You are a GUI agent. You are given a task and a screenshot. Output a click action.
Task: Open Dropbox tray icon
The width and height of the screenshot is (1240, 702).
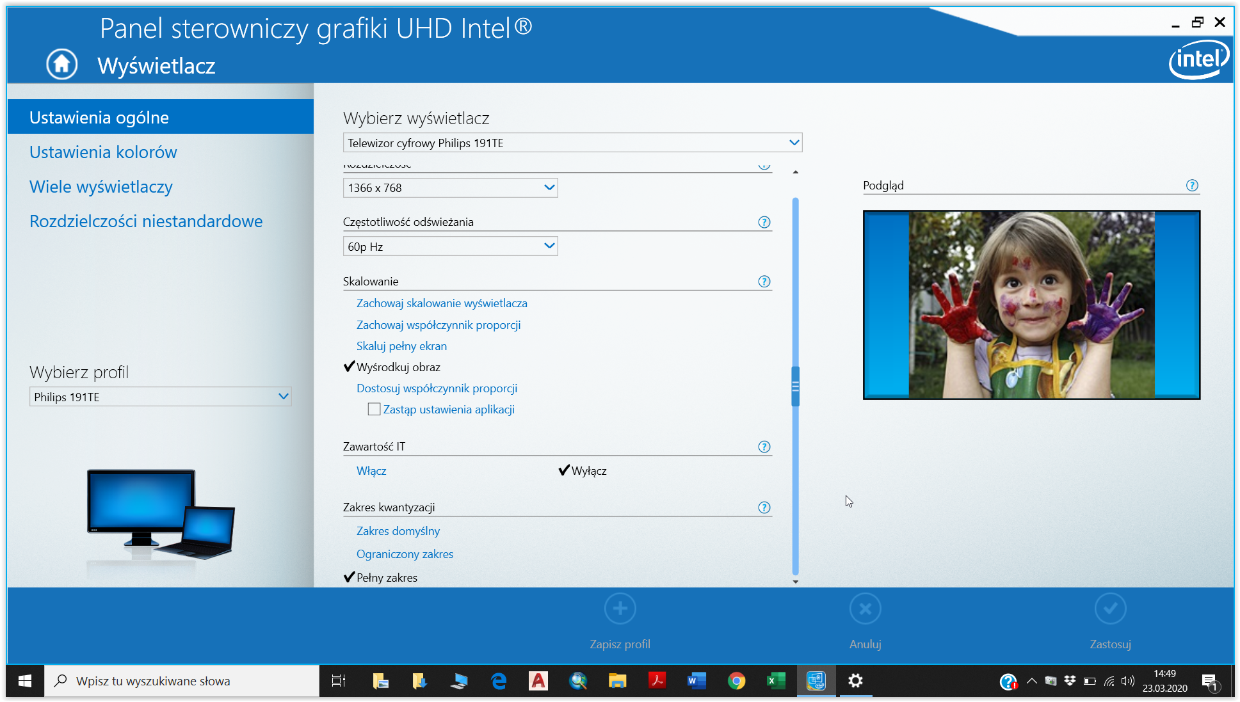1070,681
